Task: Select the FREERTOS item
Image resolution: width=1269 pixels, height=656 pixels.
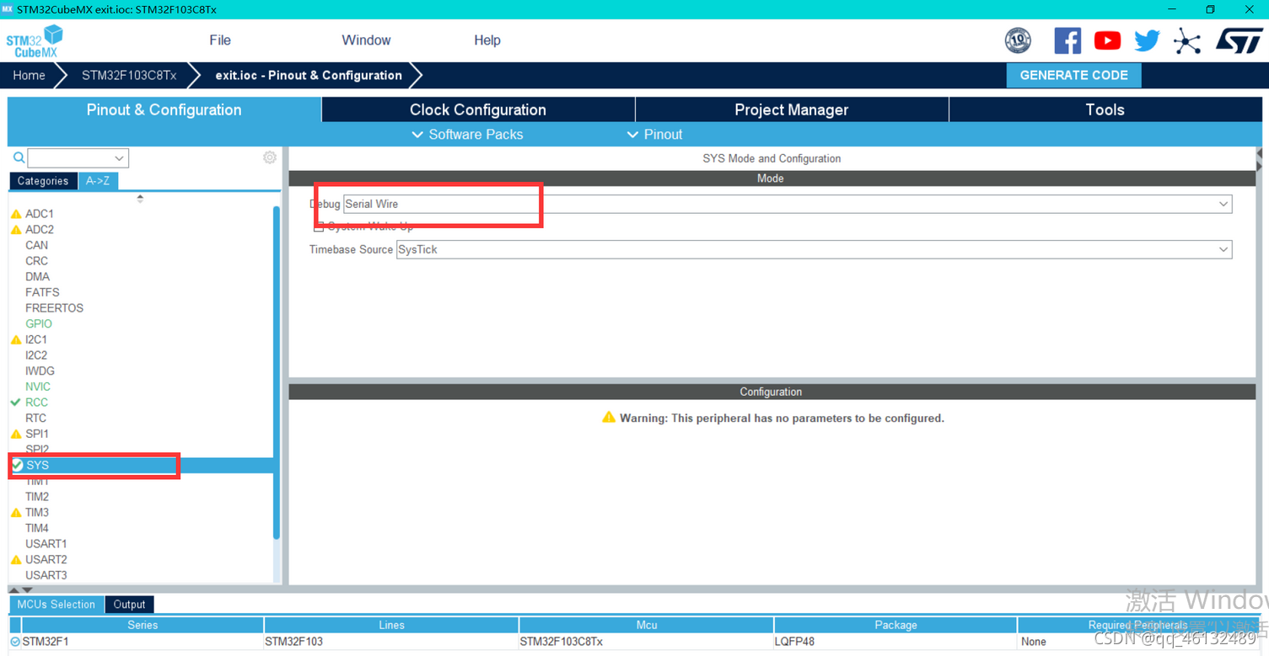Action: tap(55, 308)
